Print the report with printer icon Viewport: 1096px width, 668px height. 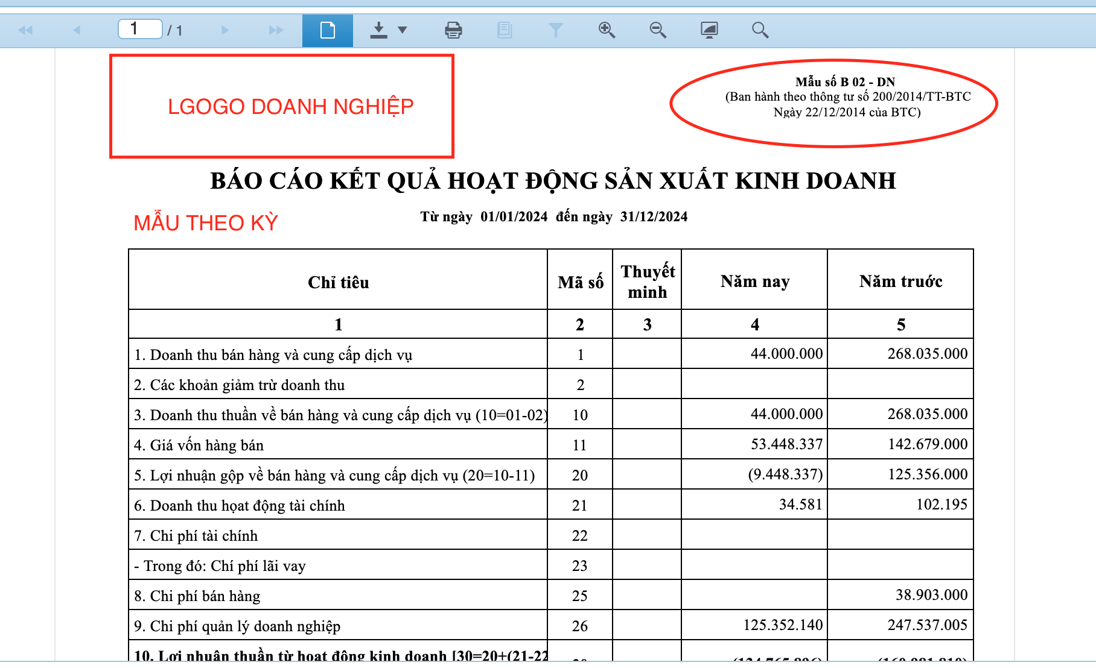pos(453,30)
